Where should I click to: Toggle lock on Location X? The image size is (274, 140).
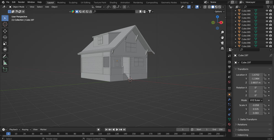coord(265,75)
